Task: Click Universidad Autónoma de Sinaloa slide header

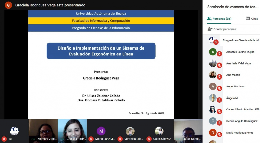Action: click(101, 14)
